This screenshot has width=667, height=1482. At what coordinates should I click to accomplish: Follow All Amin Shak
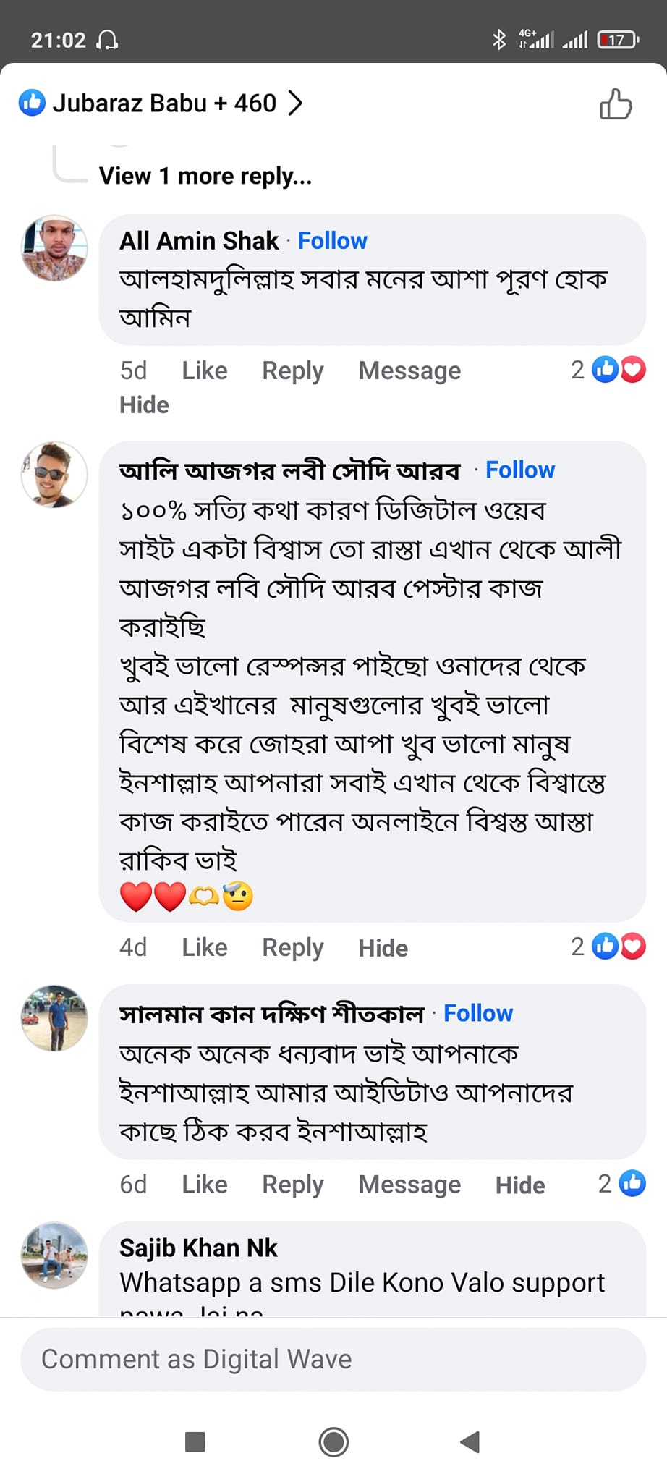click(x=332, y=241)
